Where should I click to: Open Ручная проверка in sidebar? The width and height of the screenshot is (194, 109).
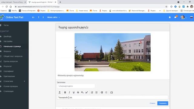(x=11, y=86)
